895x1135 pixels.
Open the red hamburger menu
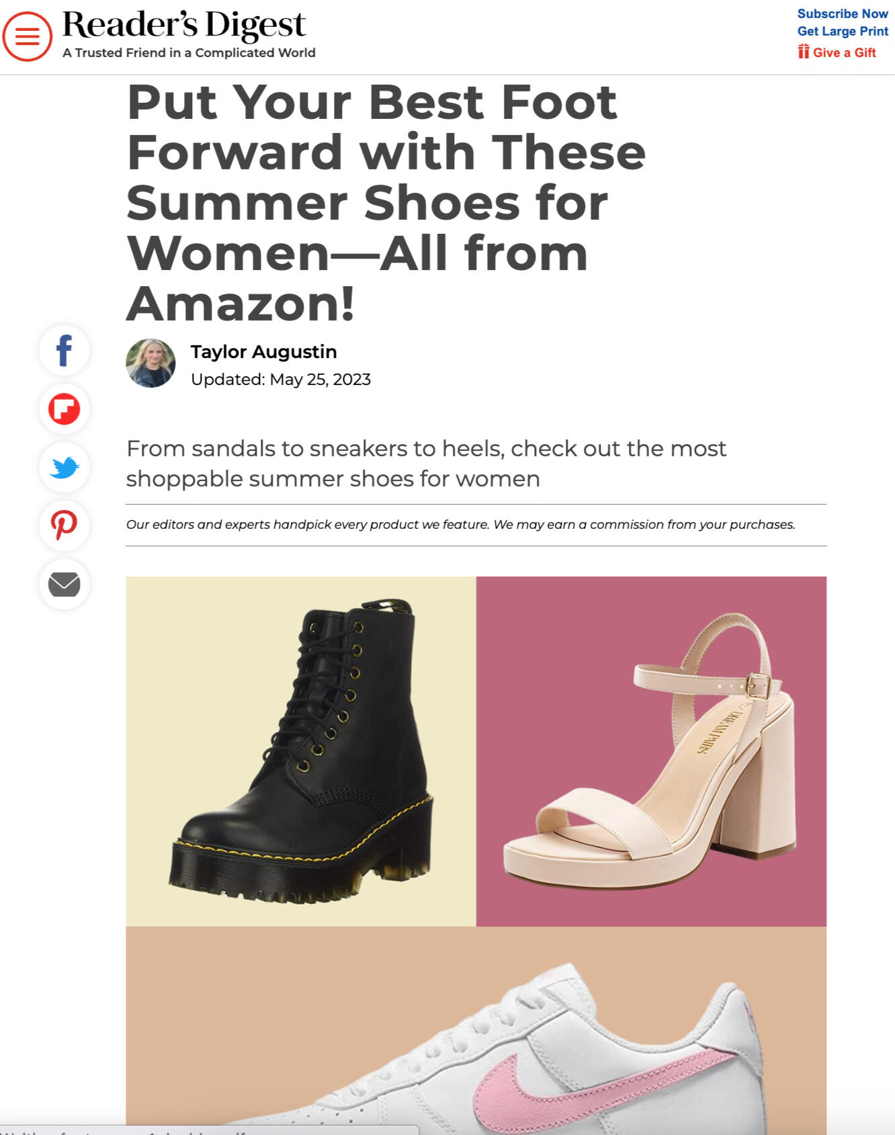pyautogui.click(x=28, y=36)
